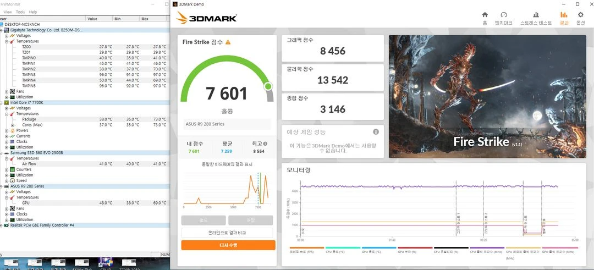Click the Speed gauge icon under Samsung SSD
594x270 pixels.
[13, 180]
